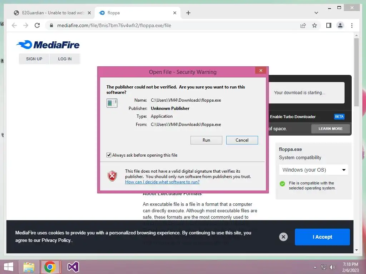The image size is (366, 274).
Task: Click the Privacy Policy text in banner
Action: tap(56, 240)
